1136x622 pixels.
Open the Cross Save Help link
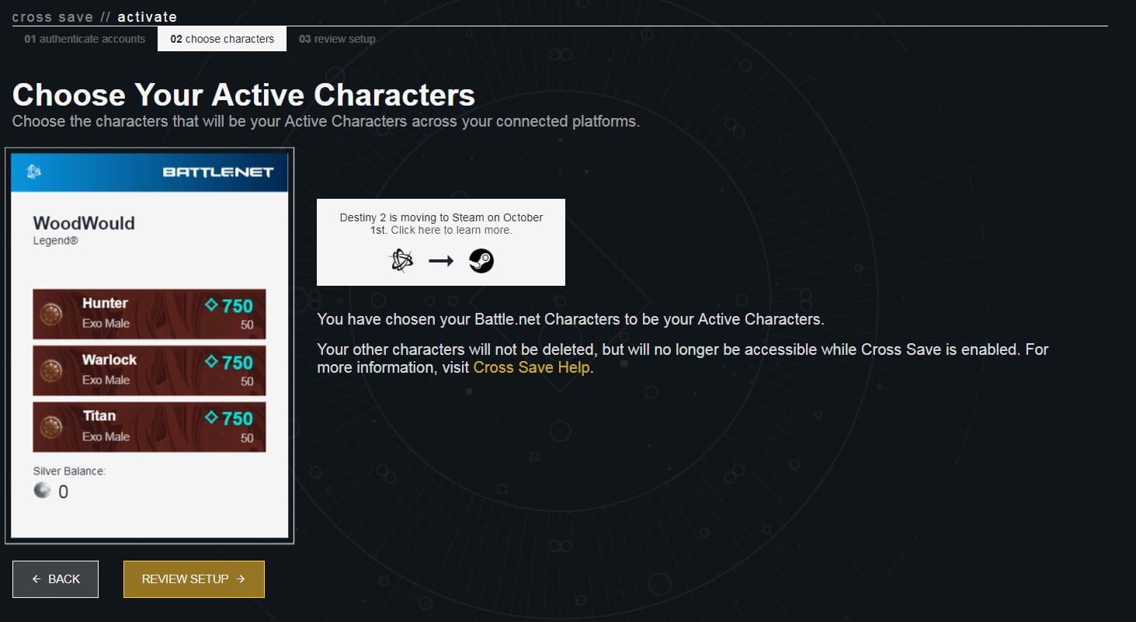pos(531,367)
